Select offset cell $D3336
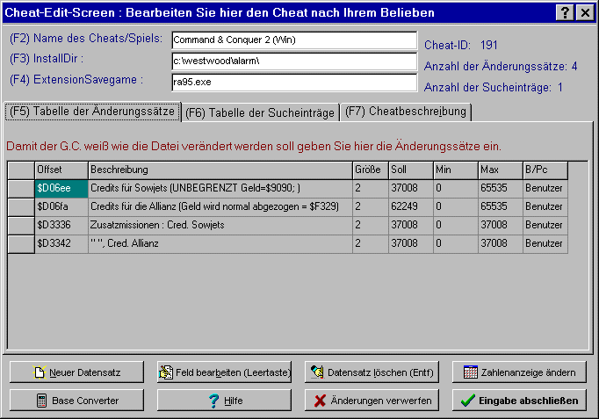Viewport: 599px width, 419px height. 61,225
